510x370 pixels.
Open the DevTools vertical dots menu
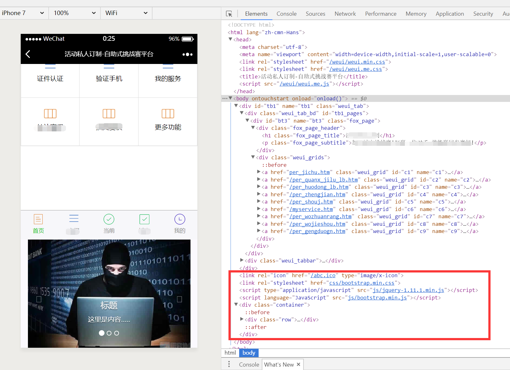(229, 364)
